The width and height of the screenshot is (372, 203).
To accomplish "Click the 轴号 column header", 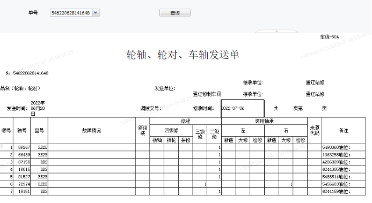I will pos(22,130).
